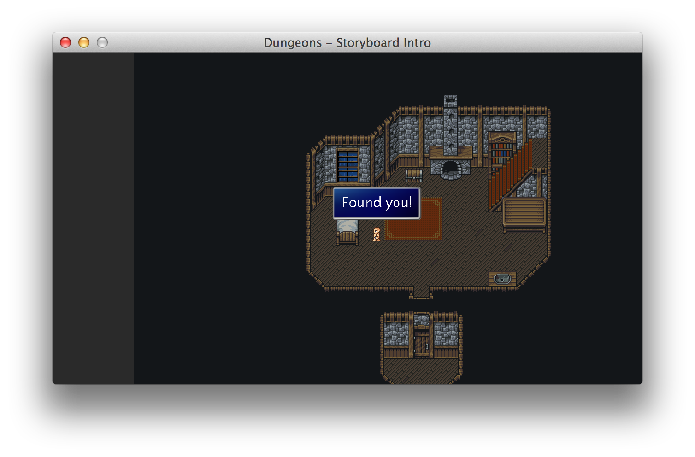Click the 'Found you!' dialogue box
Screen dimensions: 695x457
(x=377, y=203)
